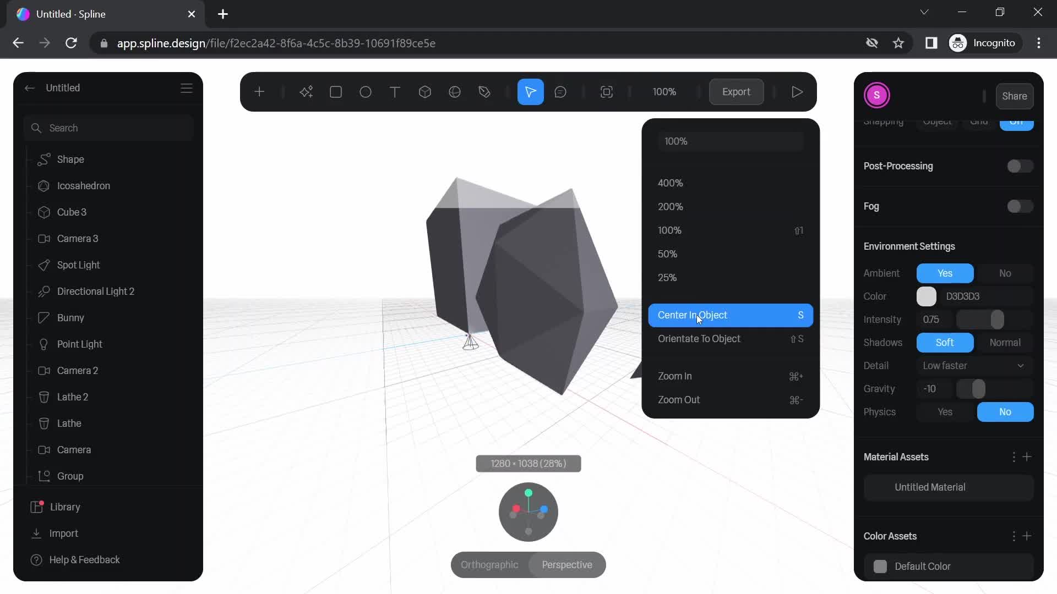Select Center In Object menu option
This screenshot has height=594, width=1057.
[692, 315]
